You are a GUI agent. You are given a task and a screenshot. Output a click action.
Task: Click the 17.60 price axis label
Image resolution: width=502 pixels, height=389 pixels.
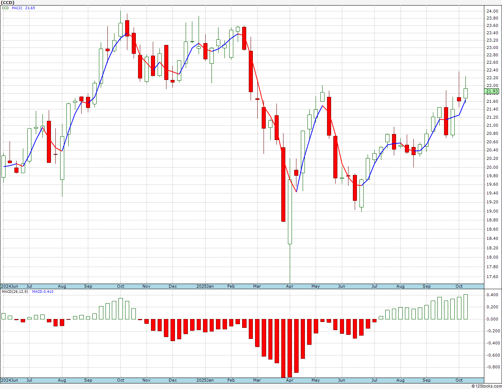click(492, 277)
